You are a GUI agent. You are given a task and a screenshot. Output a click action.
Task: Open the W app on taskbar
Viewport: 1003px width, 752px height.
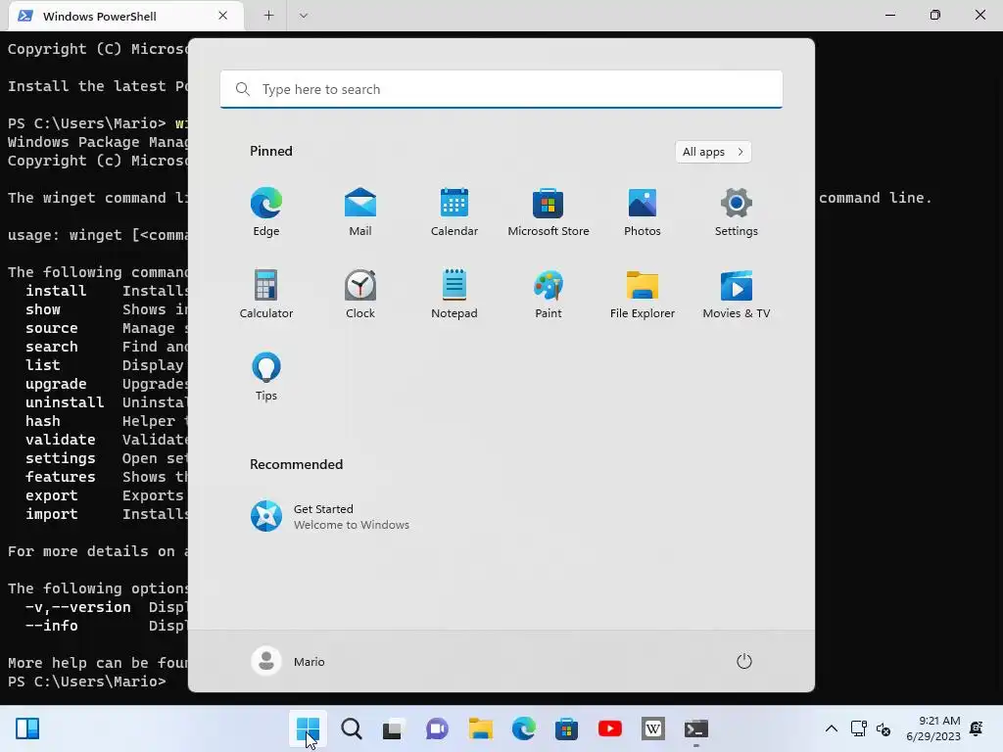pyautogui.click(x=653, y=728)
